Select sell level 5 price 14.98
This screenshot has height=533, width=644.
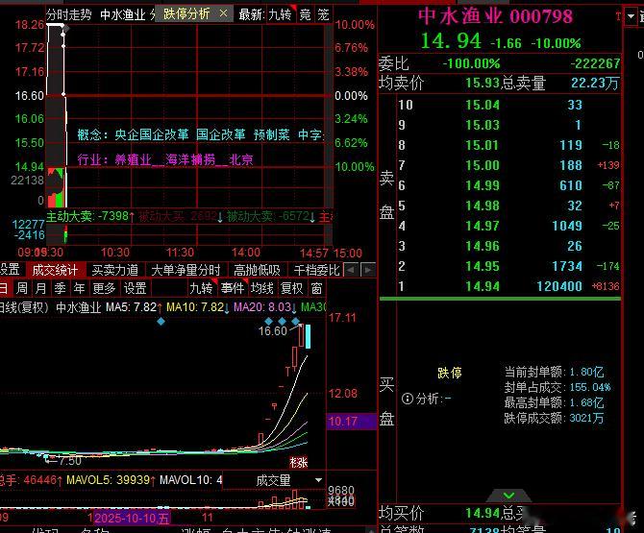click(x=483, y=206)
